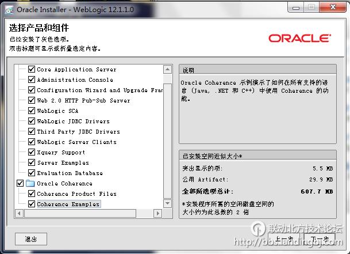The height and width of the screenshot is (254, 350).
Task: Select the WebLogic SCA tree item
Action: tap(57, 111)
